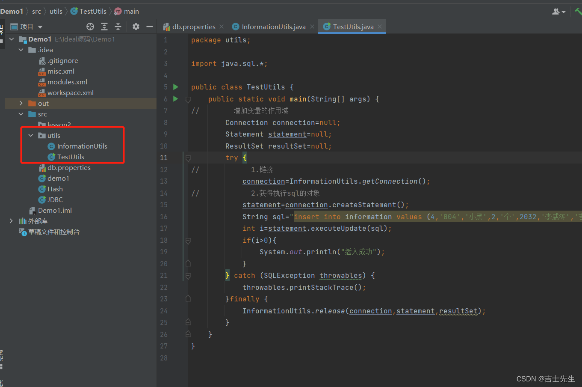Viewport: 582px width, 387px height.
Task: Fold the if block at line 18
Action: 188,241
